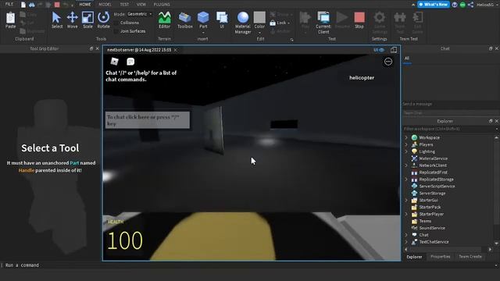Screen dimensions: 500x281
Task: Open the Toolbox
Action: point(185,20)
